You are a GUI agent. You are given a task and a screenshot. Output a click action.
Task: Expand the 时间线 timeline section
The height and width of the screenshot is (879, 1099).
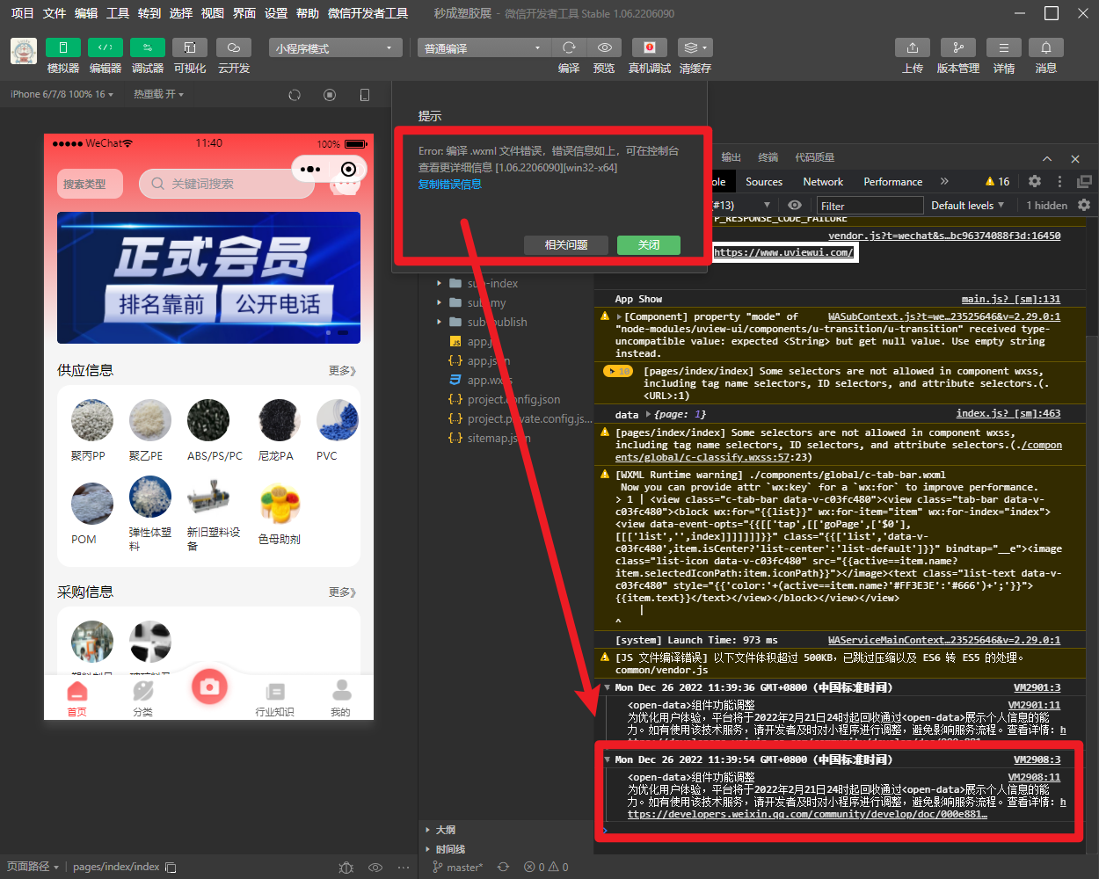click(428, 849)
